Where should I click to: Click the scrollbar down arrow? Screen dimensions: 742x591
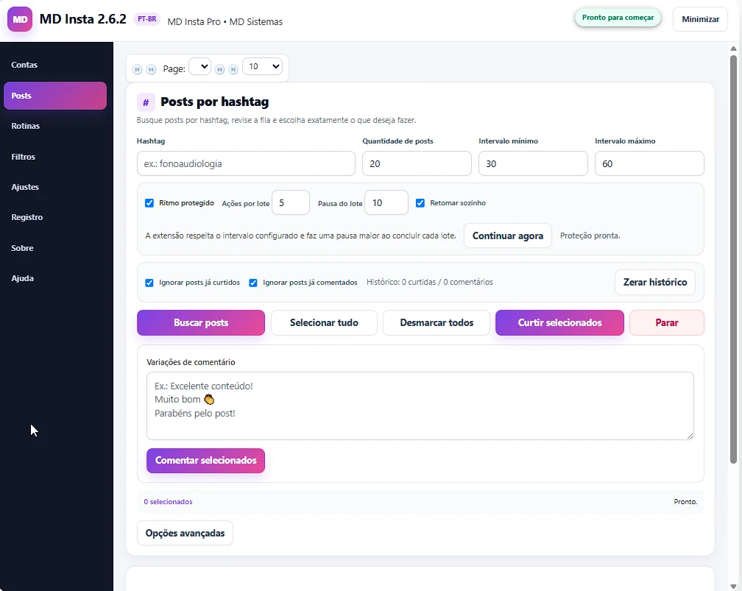pos(733,587)
